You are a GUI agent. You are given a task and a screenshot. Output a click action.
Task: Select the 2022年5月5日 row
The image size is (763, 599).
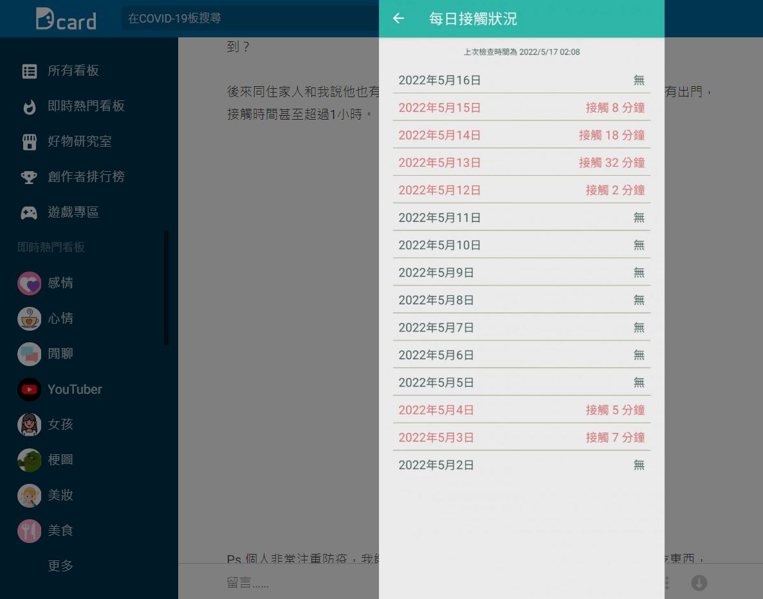click(522, 382)
